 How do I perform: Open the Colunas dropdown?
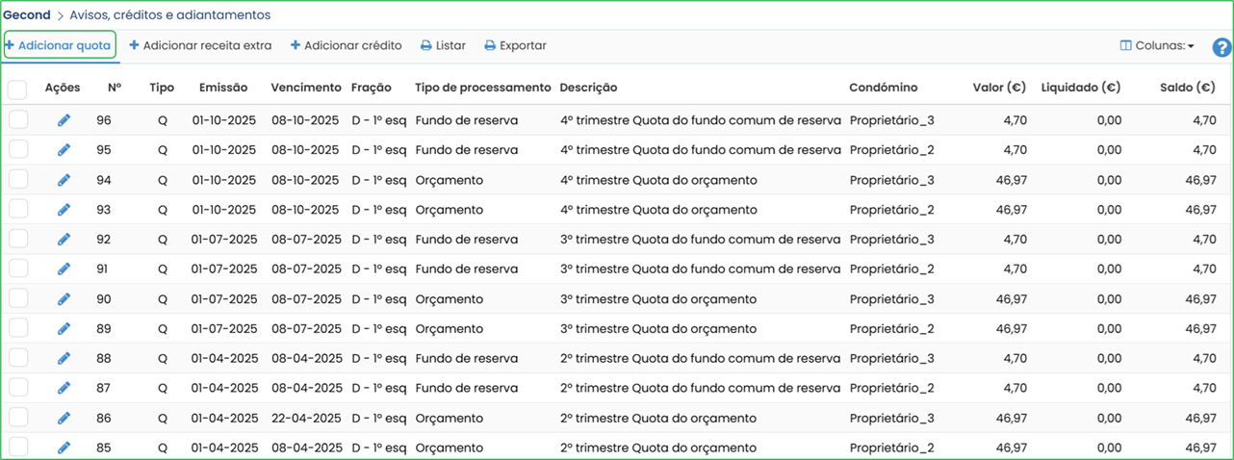pyautogui.click(x=1157, y=45)
